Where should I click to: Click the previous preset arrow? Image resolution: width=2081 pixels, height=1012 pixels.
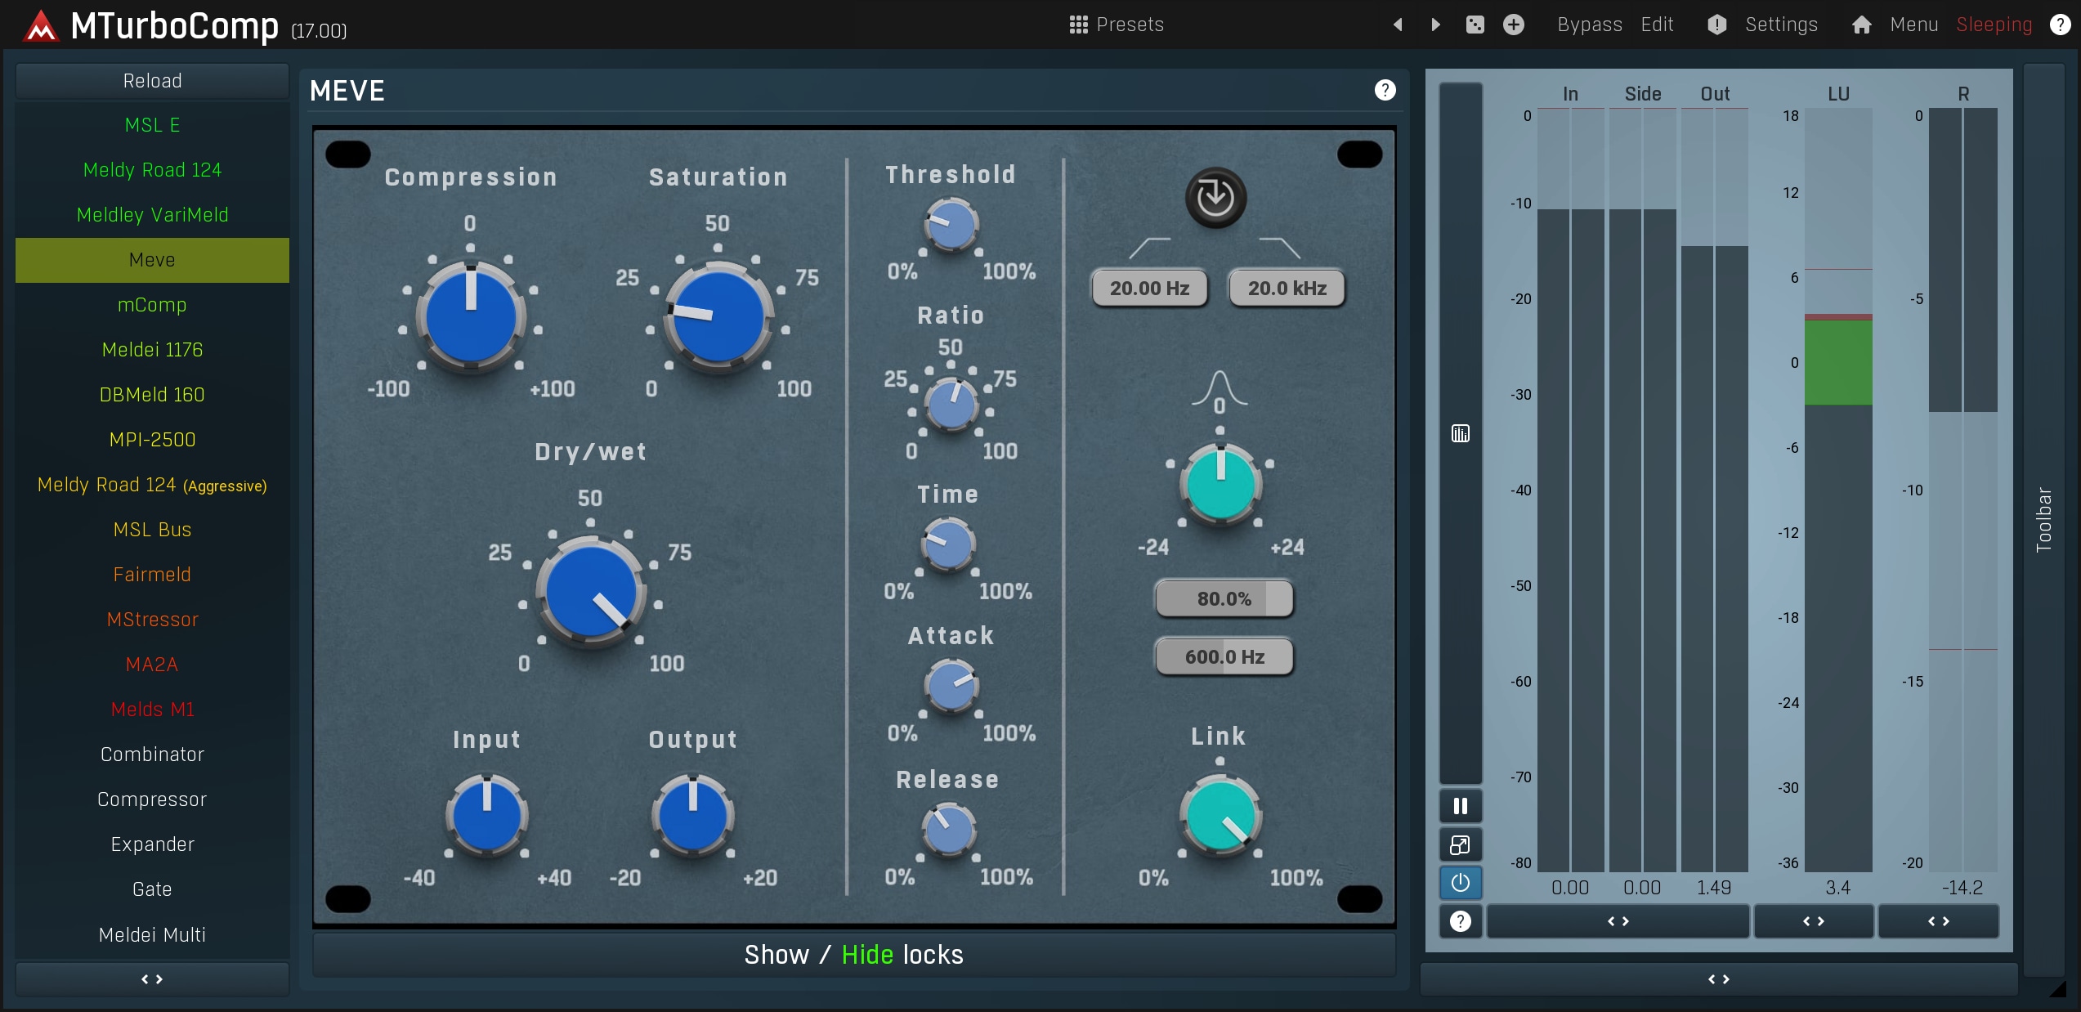1398,25
